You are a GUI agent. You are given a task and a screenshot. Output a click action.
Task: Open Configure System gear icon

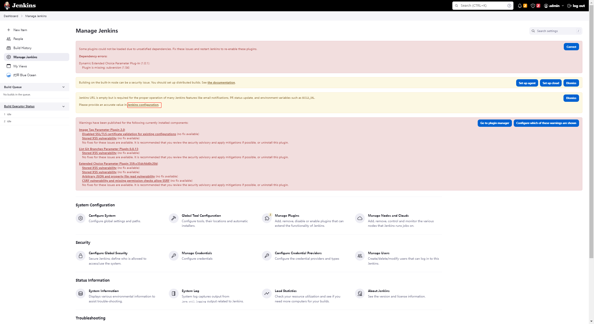pyautogui.click(x=81, y=218)
